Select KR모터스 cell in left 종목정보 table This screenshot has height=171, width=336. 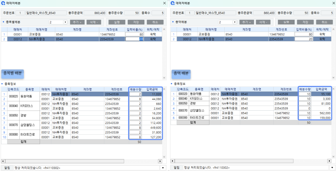click(x=29, y=106)
